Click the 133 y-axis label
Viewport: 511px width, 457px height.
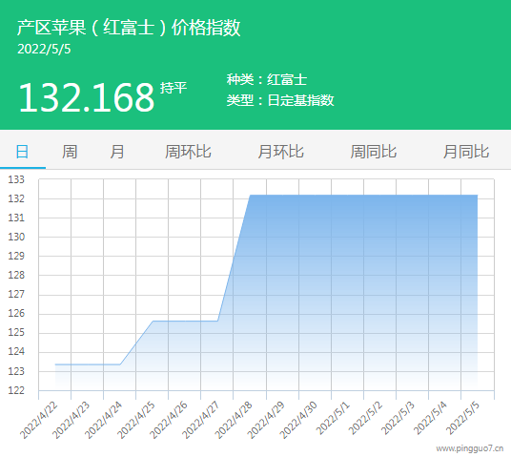pyautogui.click(x=16, y=179)
